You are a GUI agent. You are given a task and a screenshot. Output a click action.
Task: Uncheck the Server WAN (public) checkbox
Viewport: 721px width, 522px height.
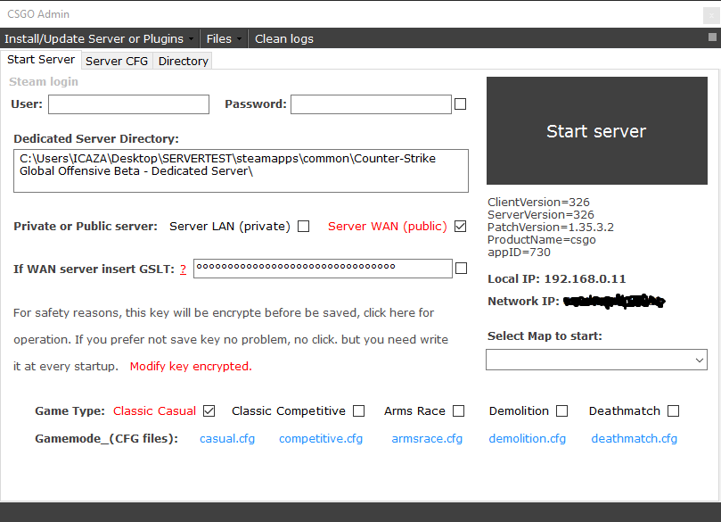pos(460,227)
